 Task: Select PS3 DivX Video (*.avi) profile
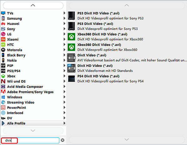[127, 26]
